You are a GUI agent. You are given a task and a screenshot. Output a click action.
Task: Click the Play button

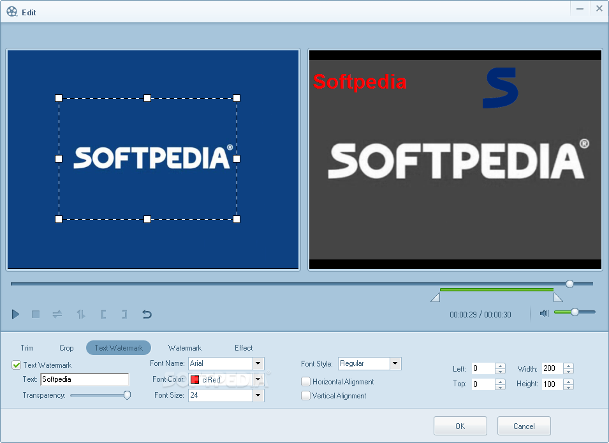tap(15, 314)
